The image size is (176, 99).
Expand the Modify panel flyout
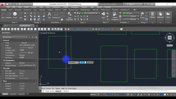38,23
